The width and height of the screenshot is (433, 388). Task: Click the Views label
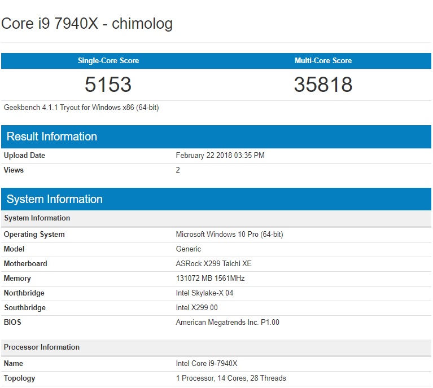click(14, 170)
